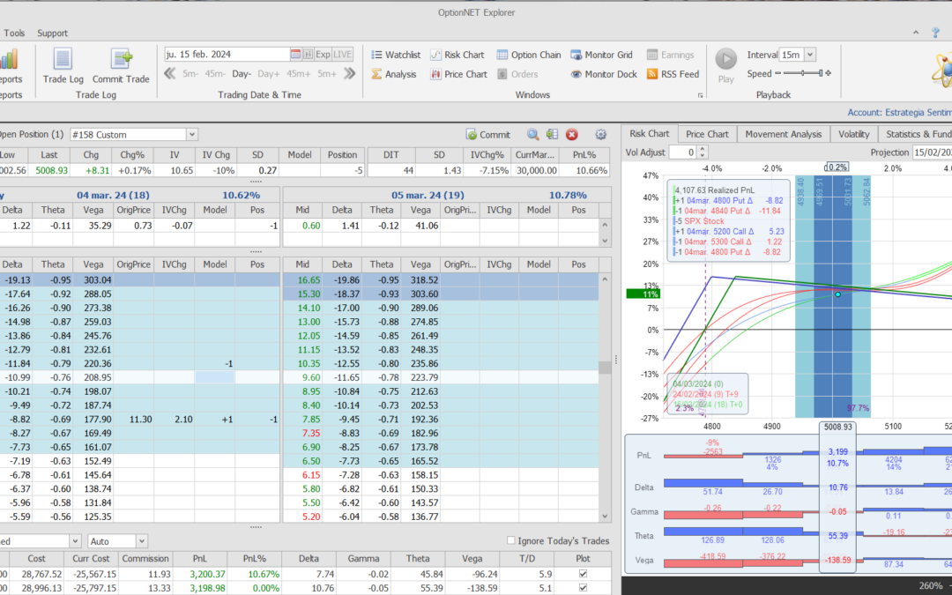Uncheck the second row Plot checkbox
Viewport: 952px width, 595px height.
coord(581,588)
